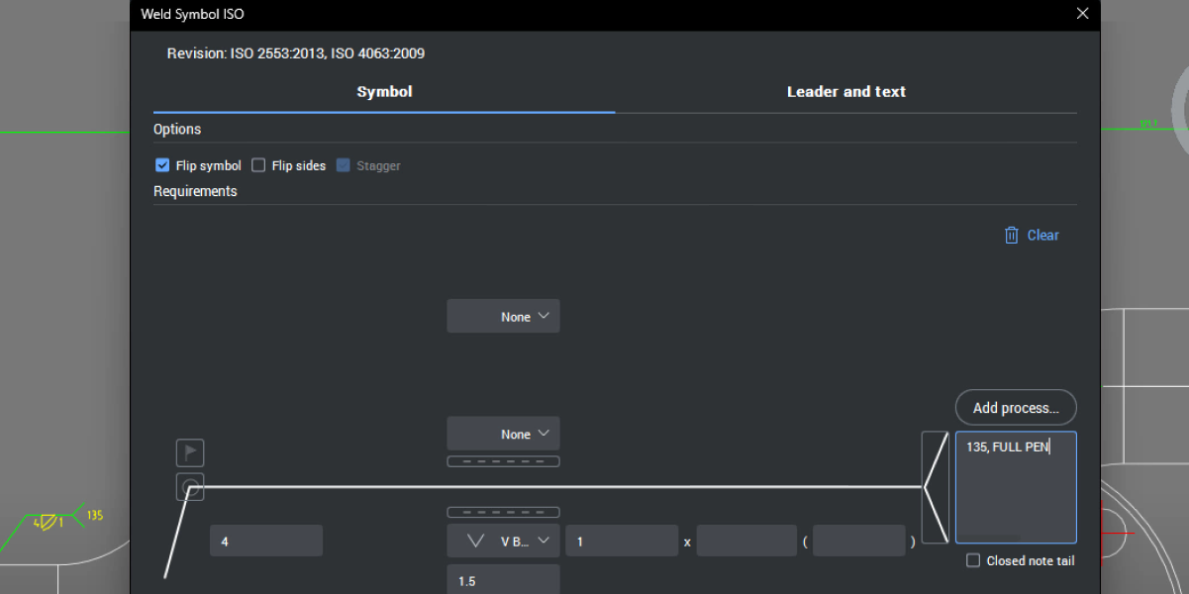Check the Closed note tail option

coord(973,561)
